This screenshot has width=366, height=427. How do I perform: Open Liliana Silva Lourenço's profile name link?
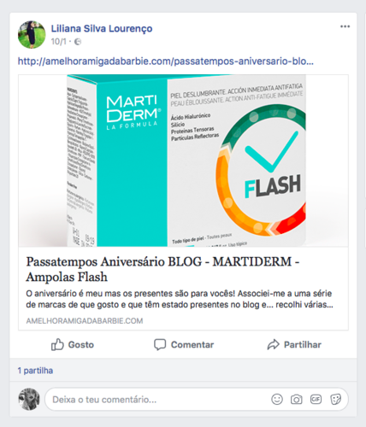pos(102,28)
